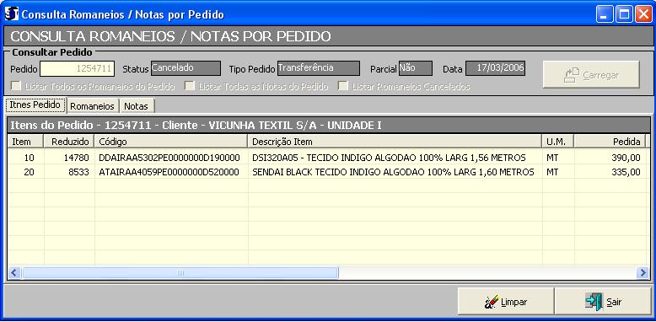The width and height of the screenshot is (656, 322).
Task: Click in the Pedido number field
Action: 77,68
